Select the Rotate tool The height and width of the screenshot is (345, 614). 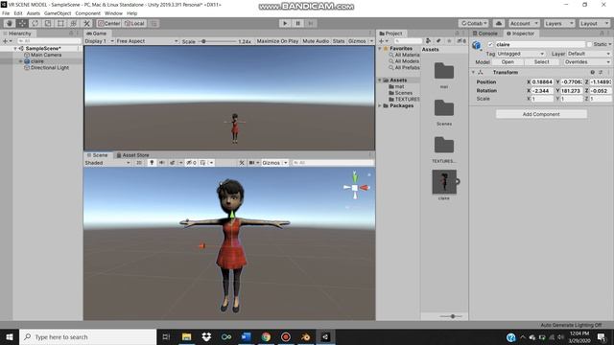point(35,23)
